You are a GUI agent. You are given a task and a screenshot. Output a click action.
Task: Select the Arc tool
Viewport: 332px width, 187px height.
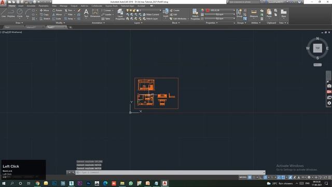coord(27,13)
